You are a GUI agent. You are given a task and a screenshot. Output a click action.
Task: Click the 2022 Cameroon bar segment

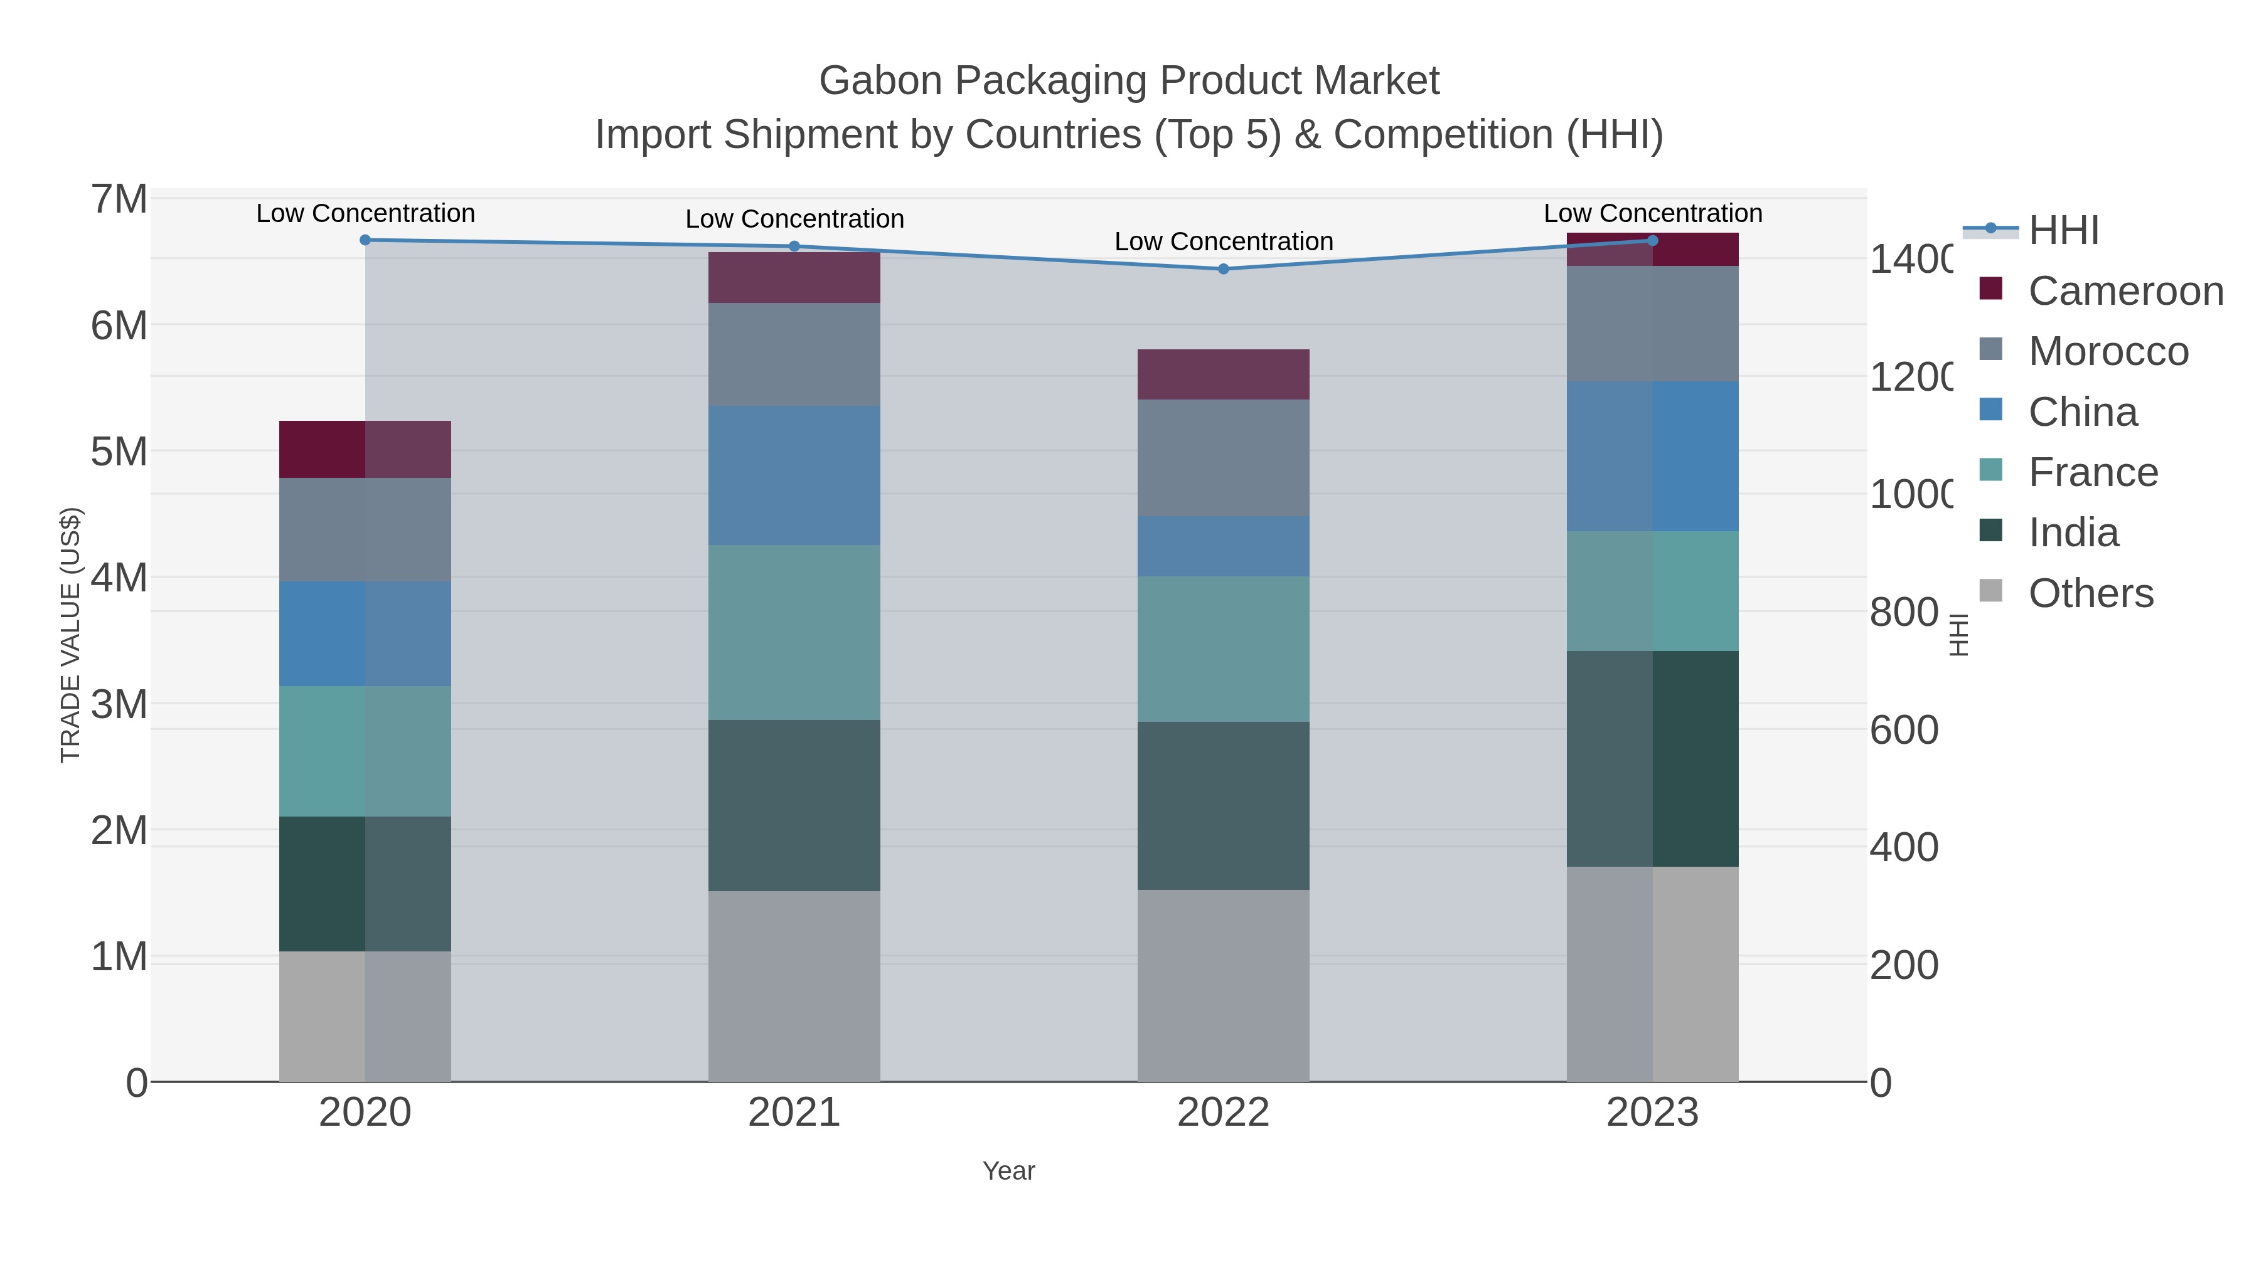1224,374
